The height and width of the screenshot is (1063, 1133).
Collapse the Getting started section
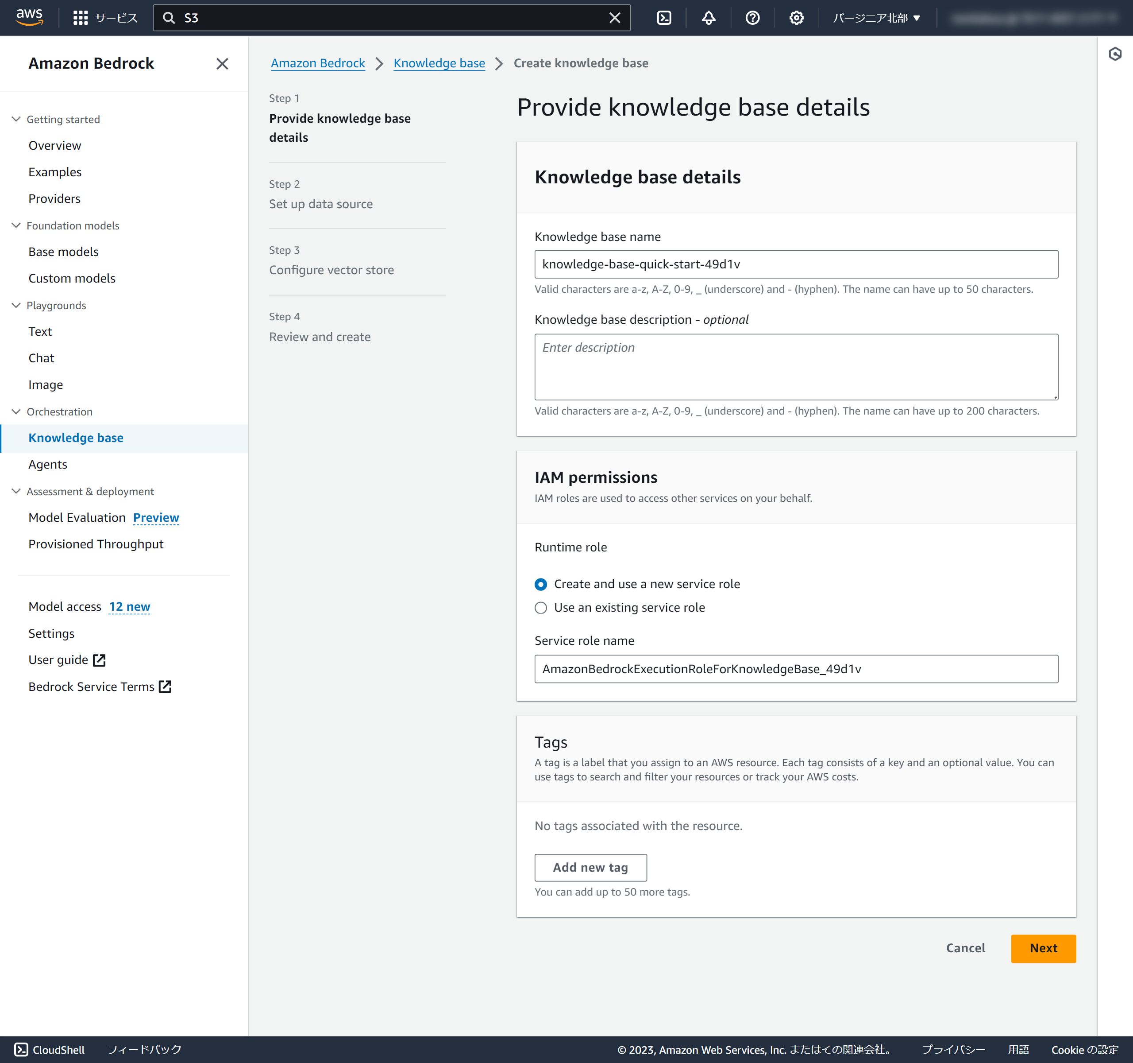tap(16, 119)
